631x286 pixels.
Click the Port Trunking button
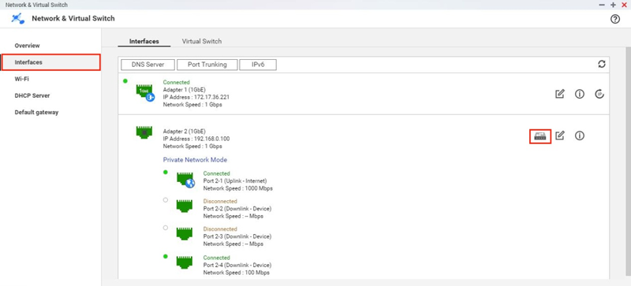click(207, 65)
